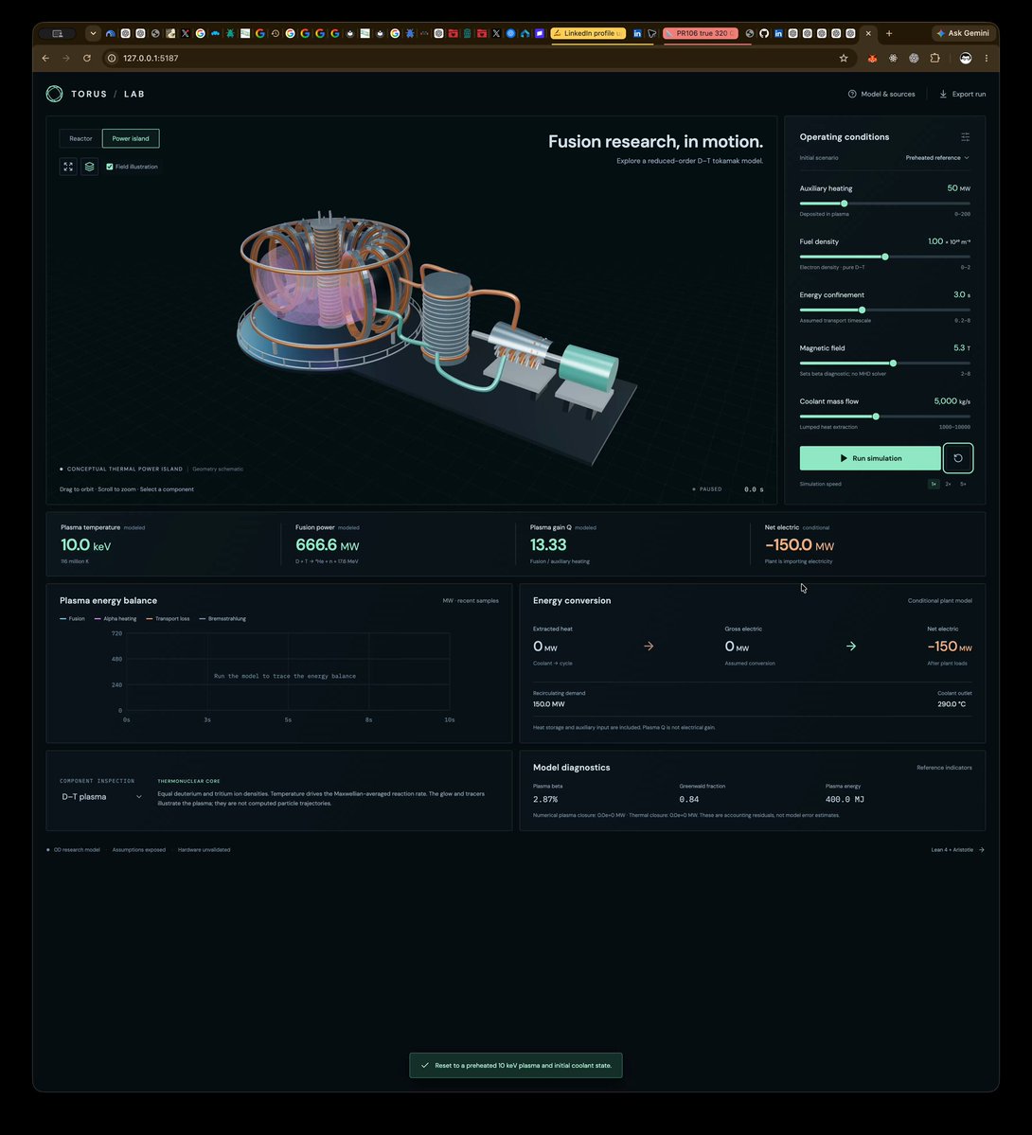The width and height of the screenshot is (1032, 1135).
Task: Open the browser profile avatar
Action: point(966,58)
